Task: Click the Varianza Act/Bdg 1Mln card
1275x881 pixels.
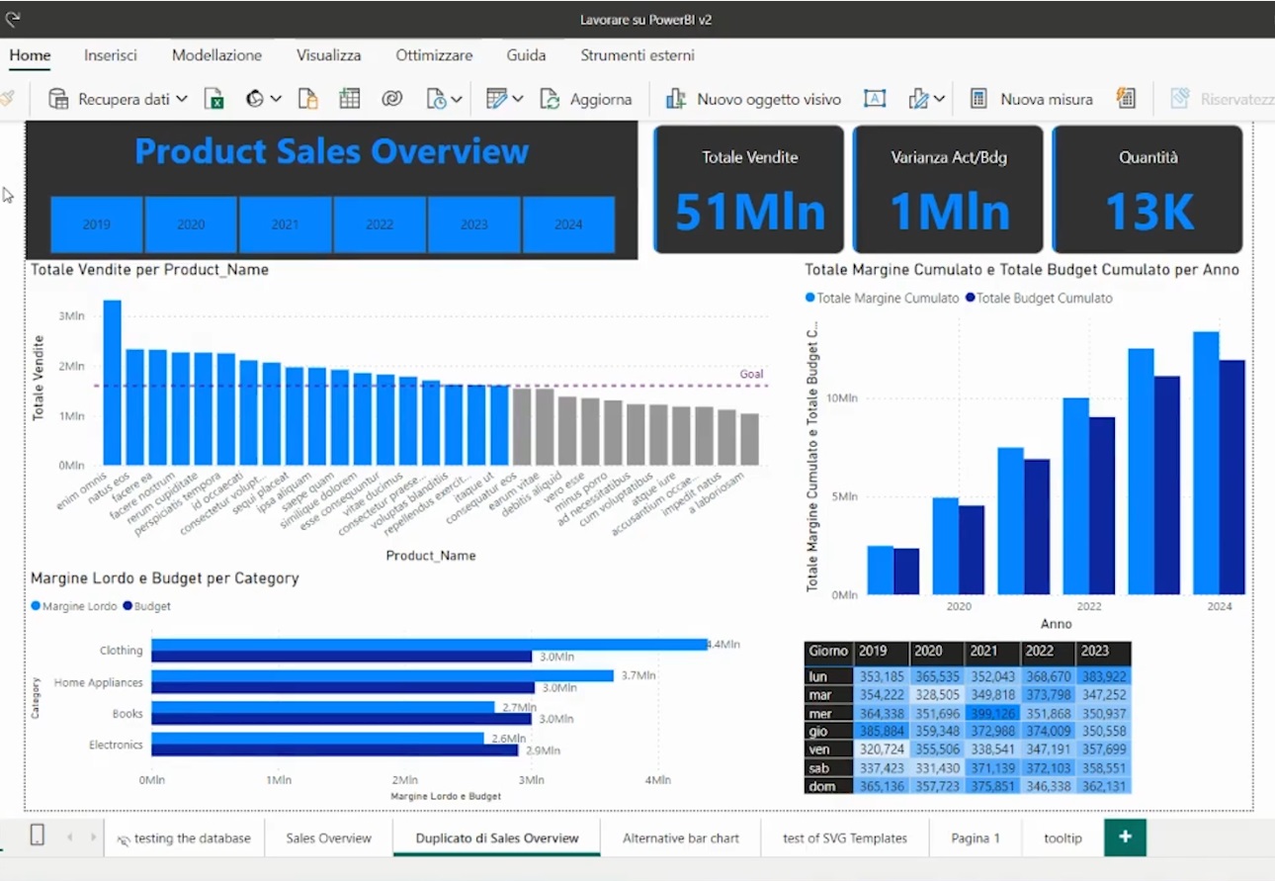Action: pos(949,189)
